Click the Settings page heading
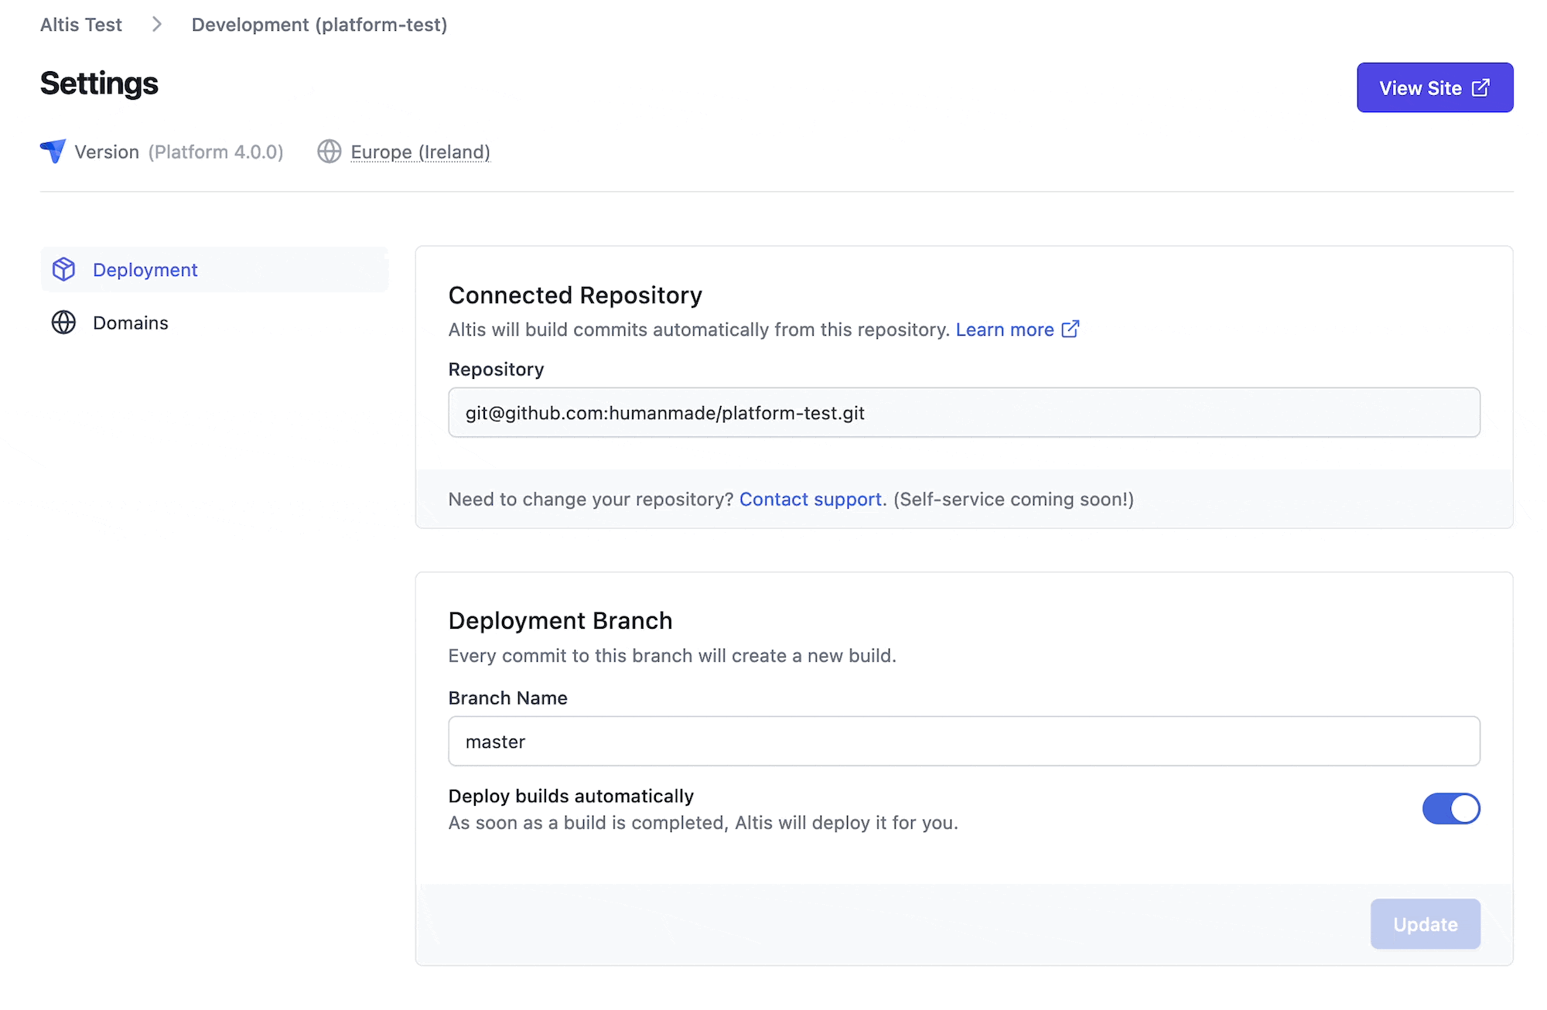This screenshot has height=1010, width=1547. (99, 83)
